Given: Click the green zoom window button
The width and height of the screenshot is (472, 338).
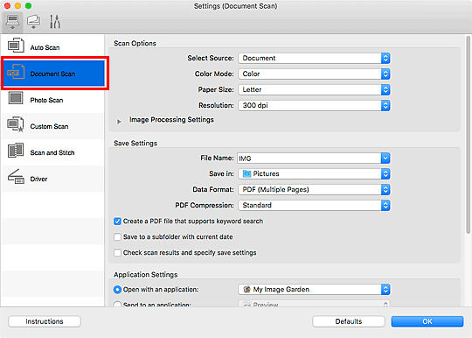Looking at the screenshot, I should 28,6.
